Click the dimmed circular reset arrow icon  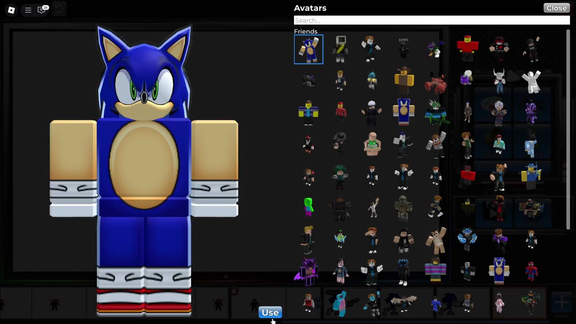pos(58,9)
